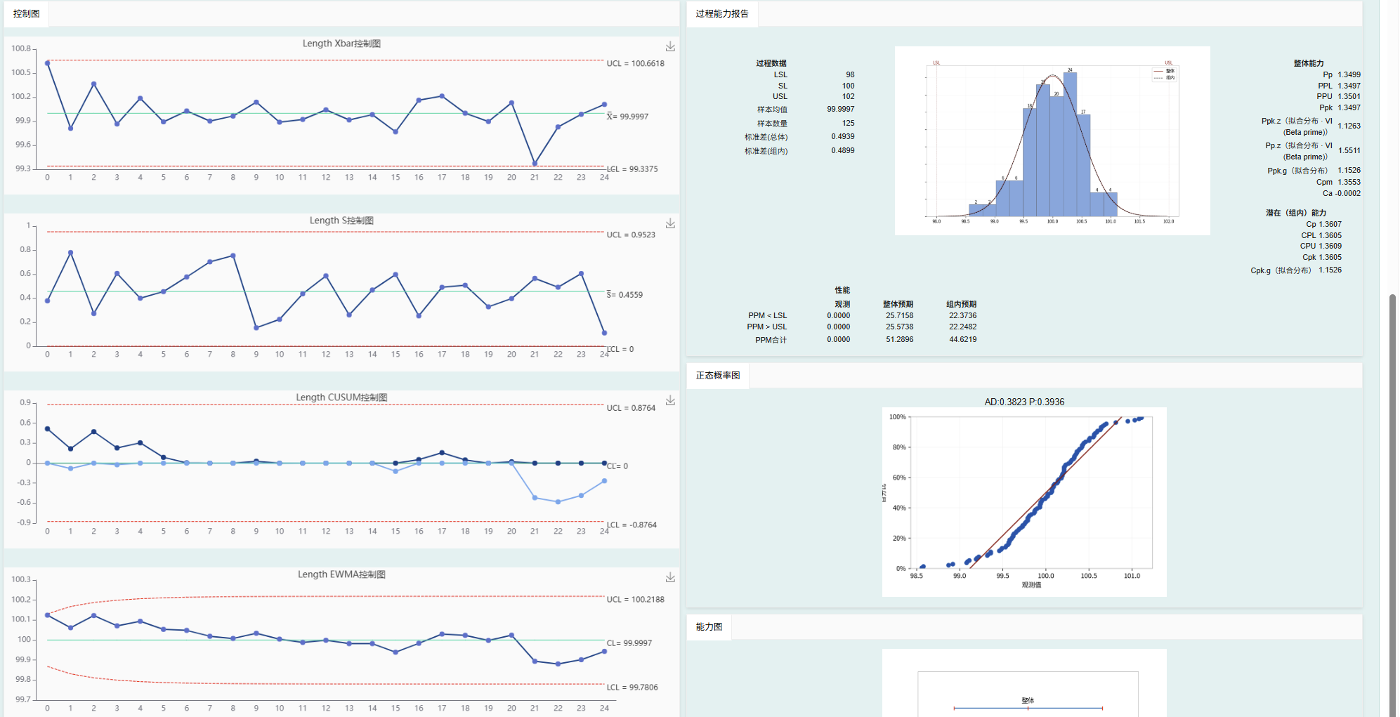1400x717 pixels.
Task: Click the Cp 1.3607 entry
Action: [1323, 225]
